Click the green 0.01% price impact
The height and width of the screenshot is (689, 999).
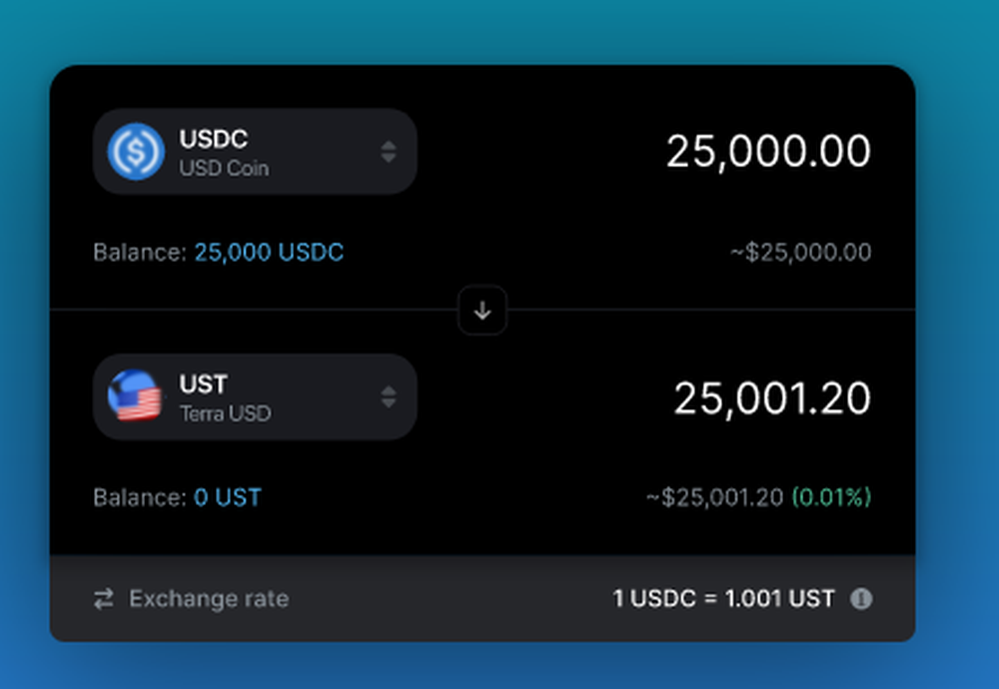pos(831,497)
